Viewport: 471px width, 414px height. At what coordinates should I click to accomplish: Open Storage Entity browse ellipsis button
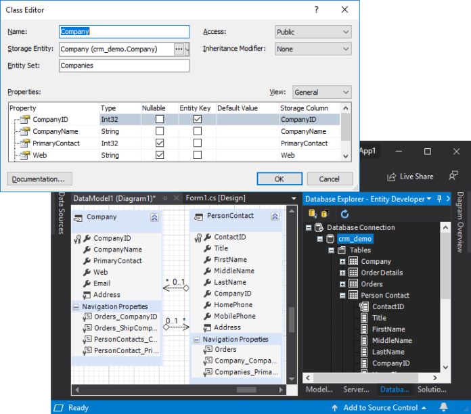(x=179, y=49)
